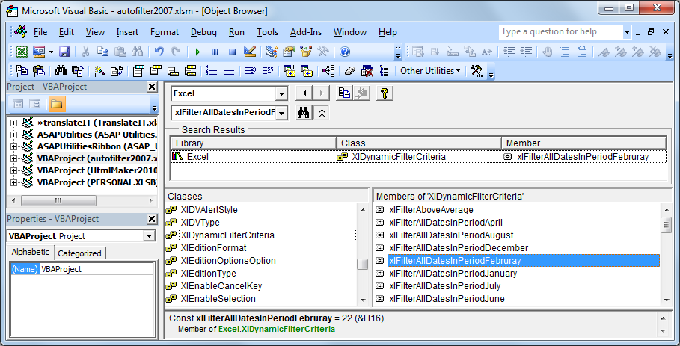Open the search text dropdown arrow
The height and width of the screenshot is (346, 680).
[x=281, y=113]
